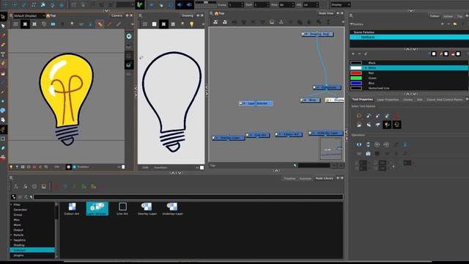Open the Display dropdown in top toolbar

[340, 5]
